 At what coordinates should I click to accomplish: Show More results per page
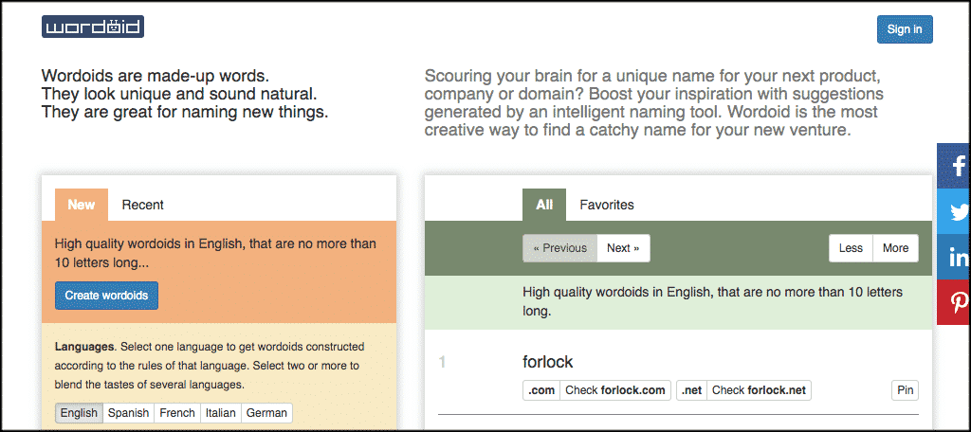click(895, 248)
